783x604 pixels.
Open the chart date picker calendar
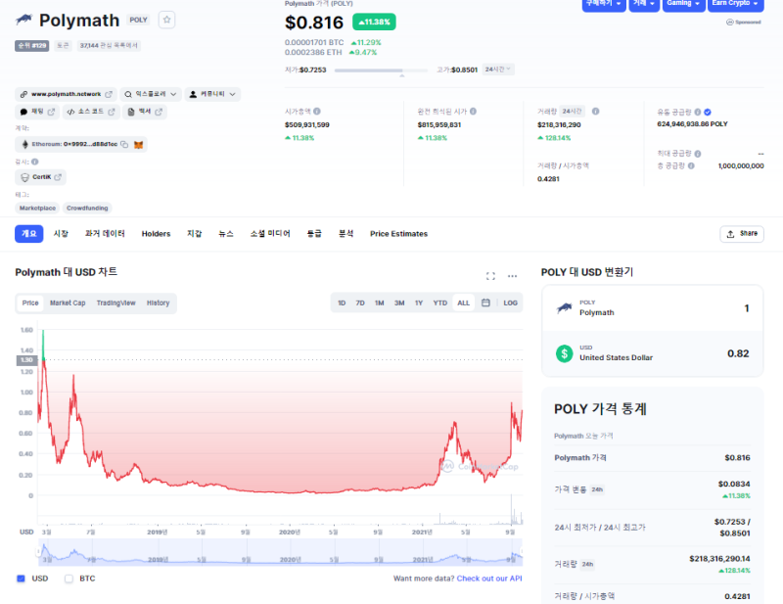pos(485,302)
